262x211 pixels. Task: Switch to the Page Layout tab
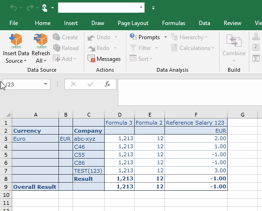coord(133,23)
